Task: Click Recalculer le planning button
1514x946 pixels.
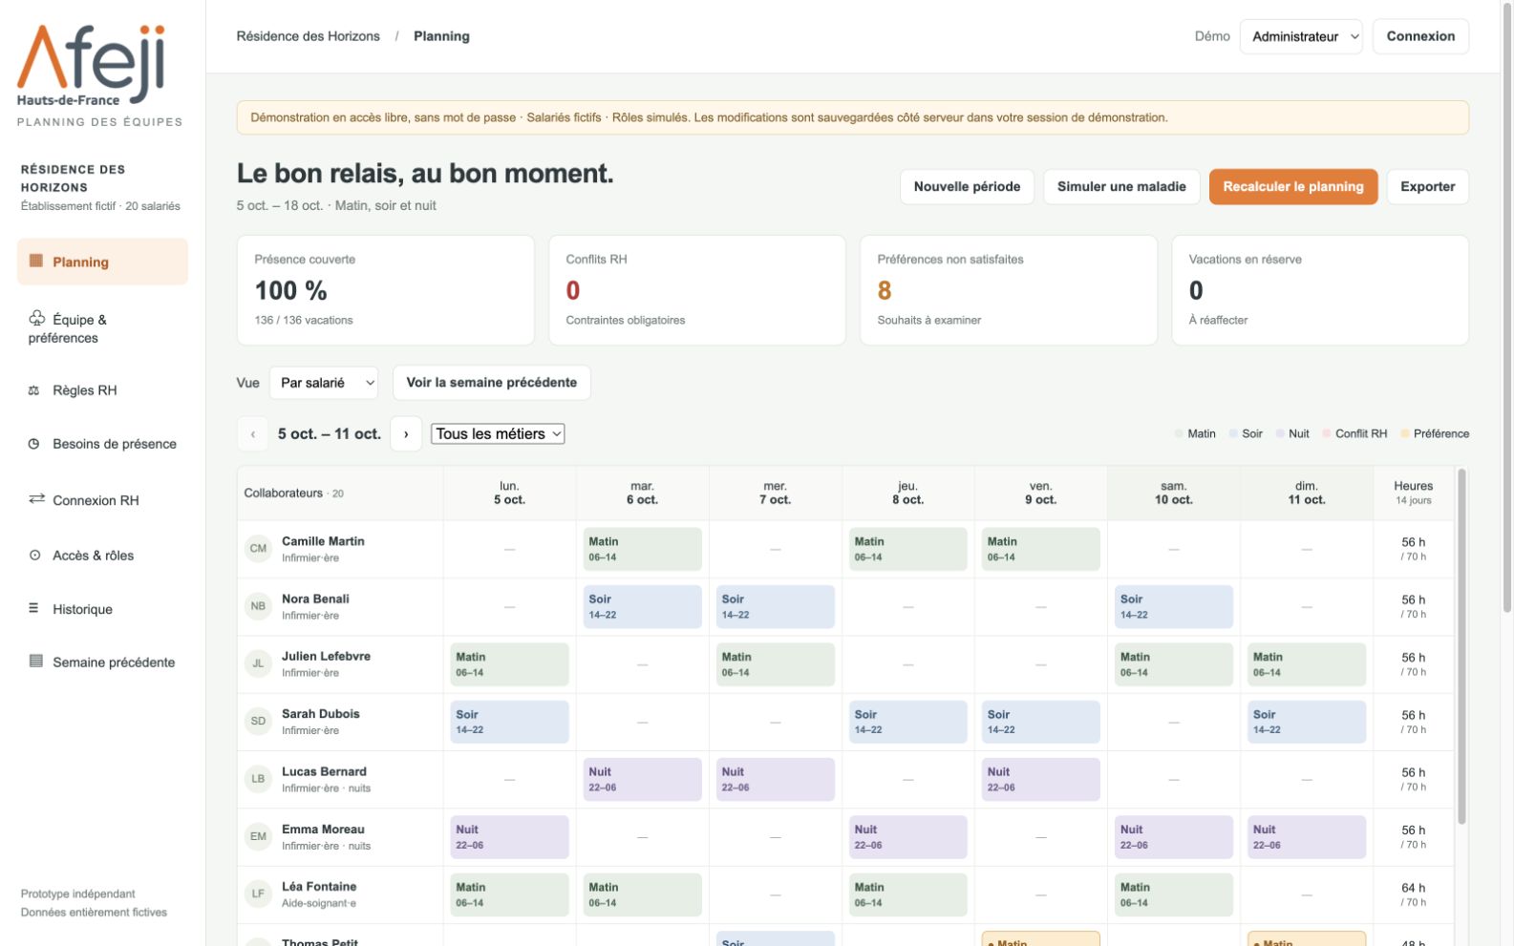Action: pyautogui.click(x=1293, y=187)
